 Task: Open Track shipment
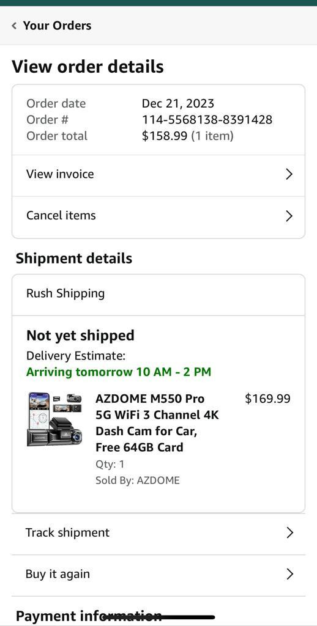click(158, 533)
